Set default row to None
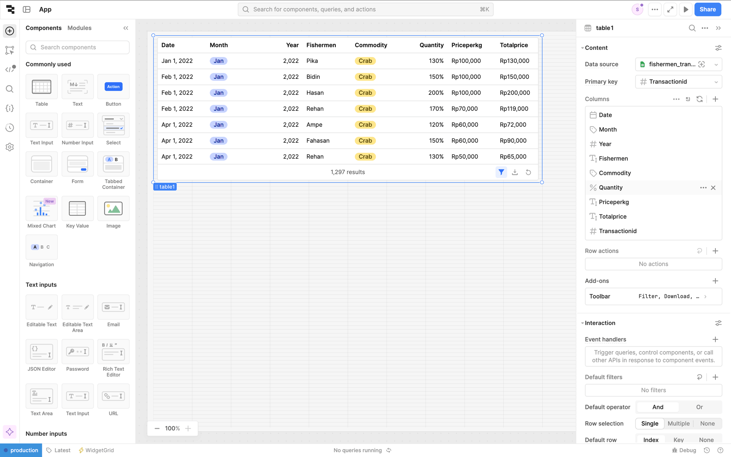Viewport: 731px width, 457px height. click(x=706, y=440)
